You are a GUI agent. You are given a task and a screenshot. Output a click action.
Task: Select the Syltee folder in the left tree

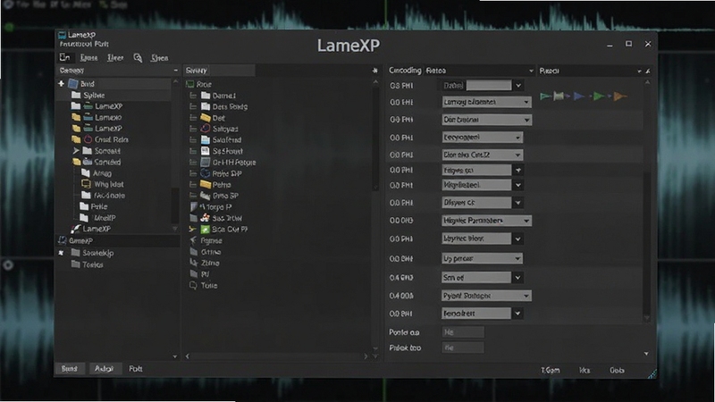[x=88, y=95]
